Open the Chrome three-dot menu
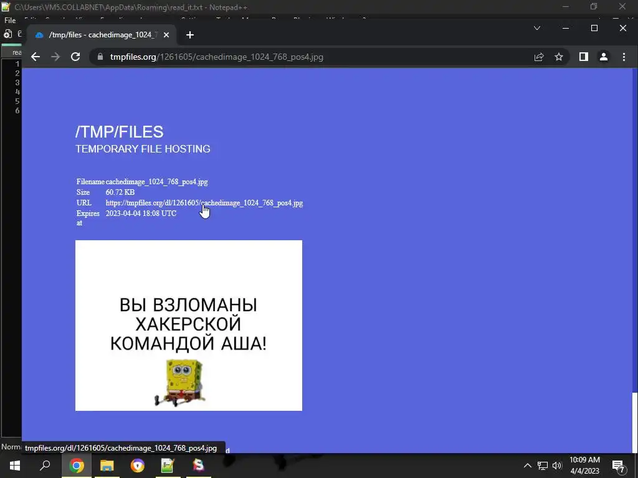 624,57
